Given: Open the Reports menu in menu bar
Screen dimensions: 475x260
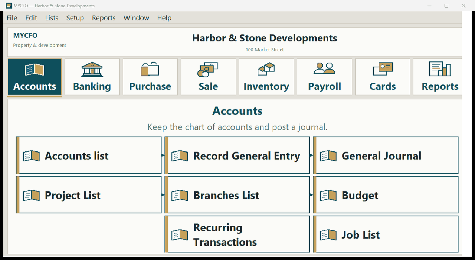Looking at the screenshot, I should click(104, 18).
